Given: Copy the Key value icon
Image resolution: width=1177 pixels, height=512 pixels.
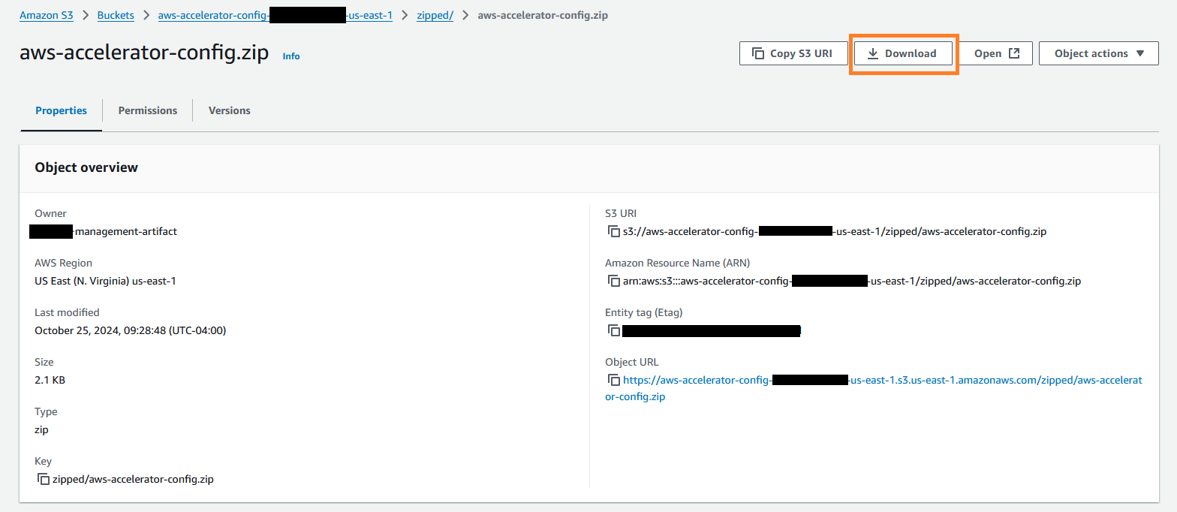Looking at the screenshot, I should (x=44, y=479).
